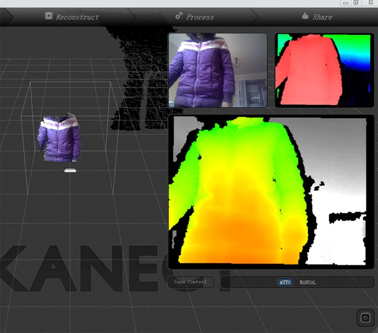Viewport: 378px width, 333px height.
Task: Click the film strip icon beside Reconstruct
Action: (49, 16)
